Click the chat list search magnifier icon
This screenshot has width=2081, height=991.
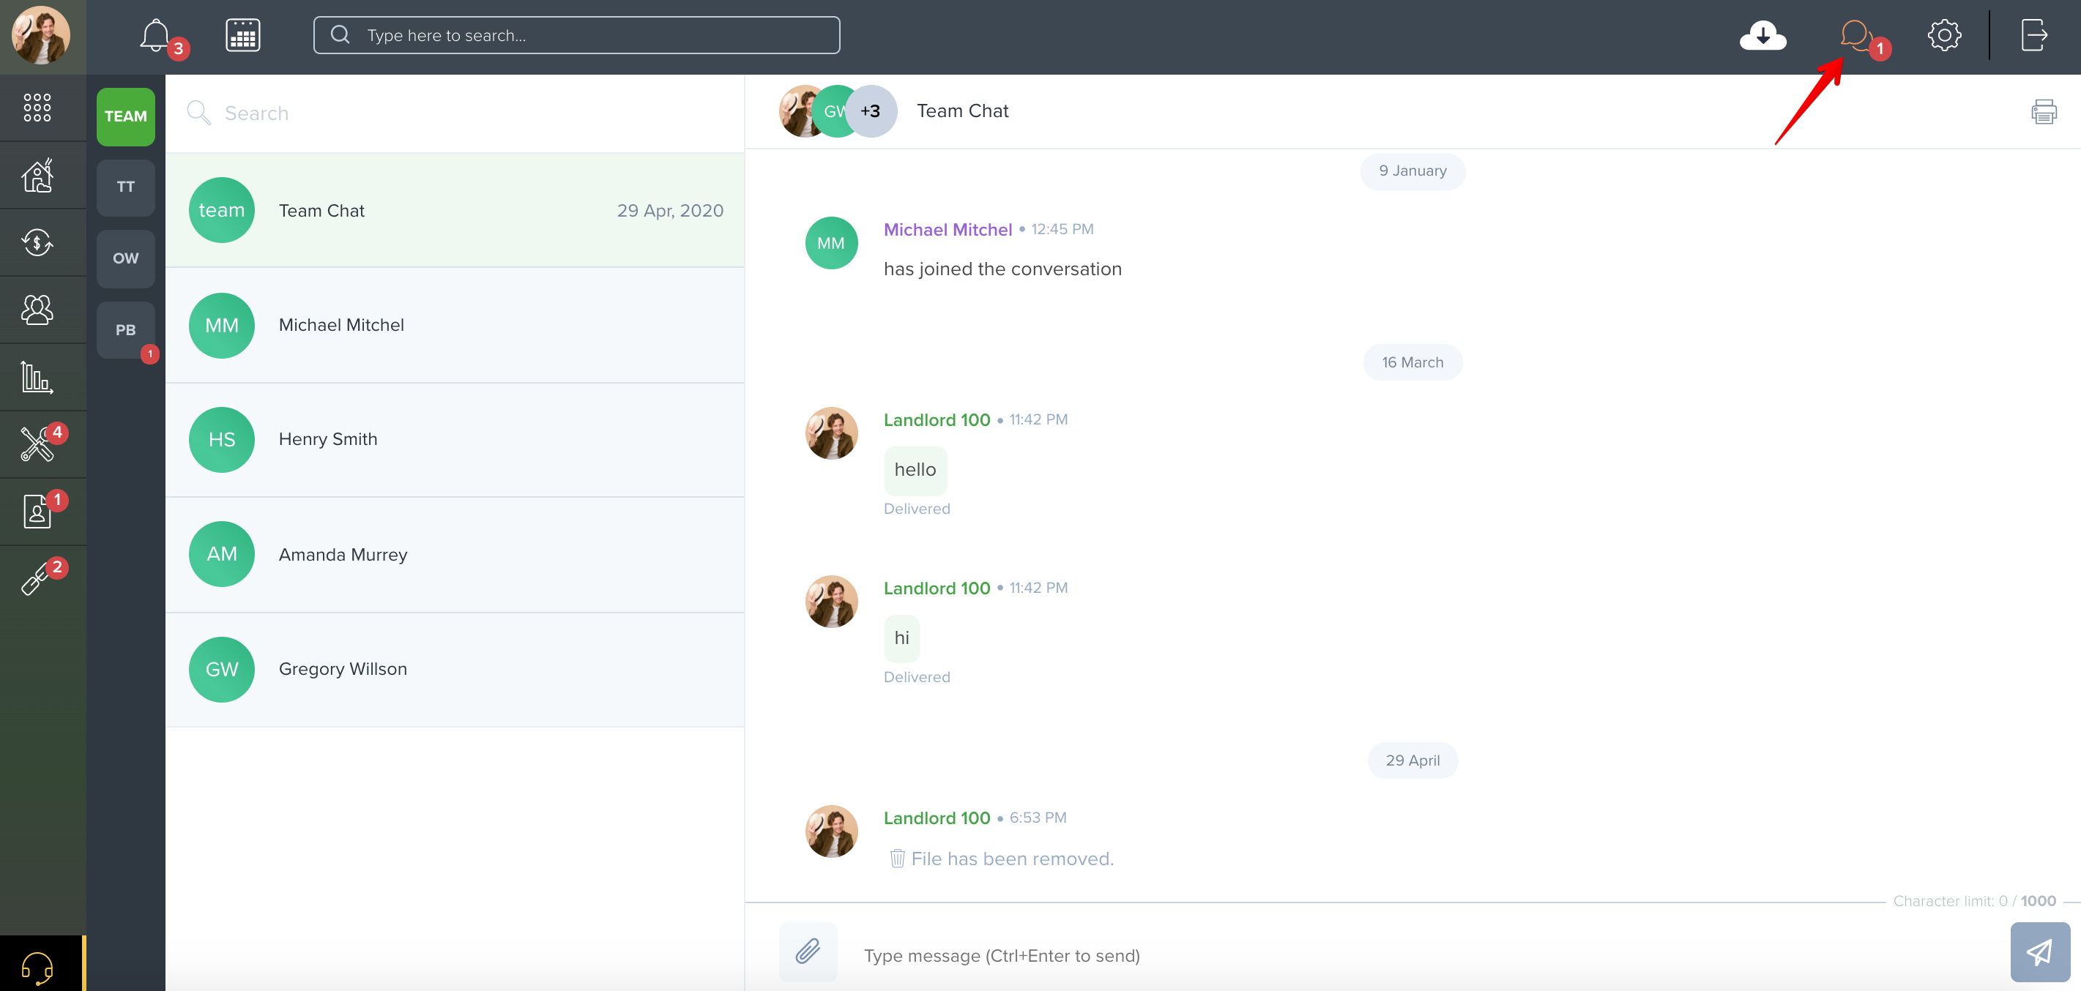point(198,112)
